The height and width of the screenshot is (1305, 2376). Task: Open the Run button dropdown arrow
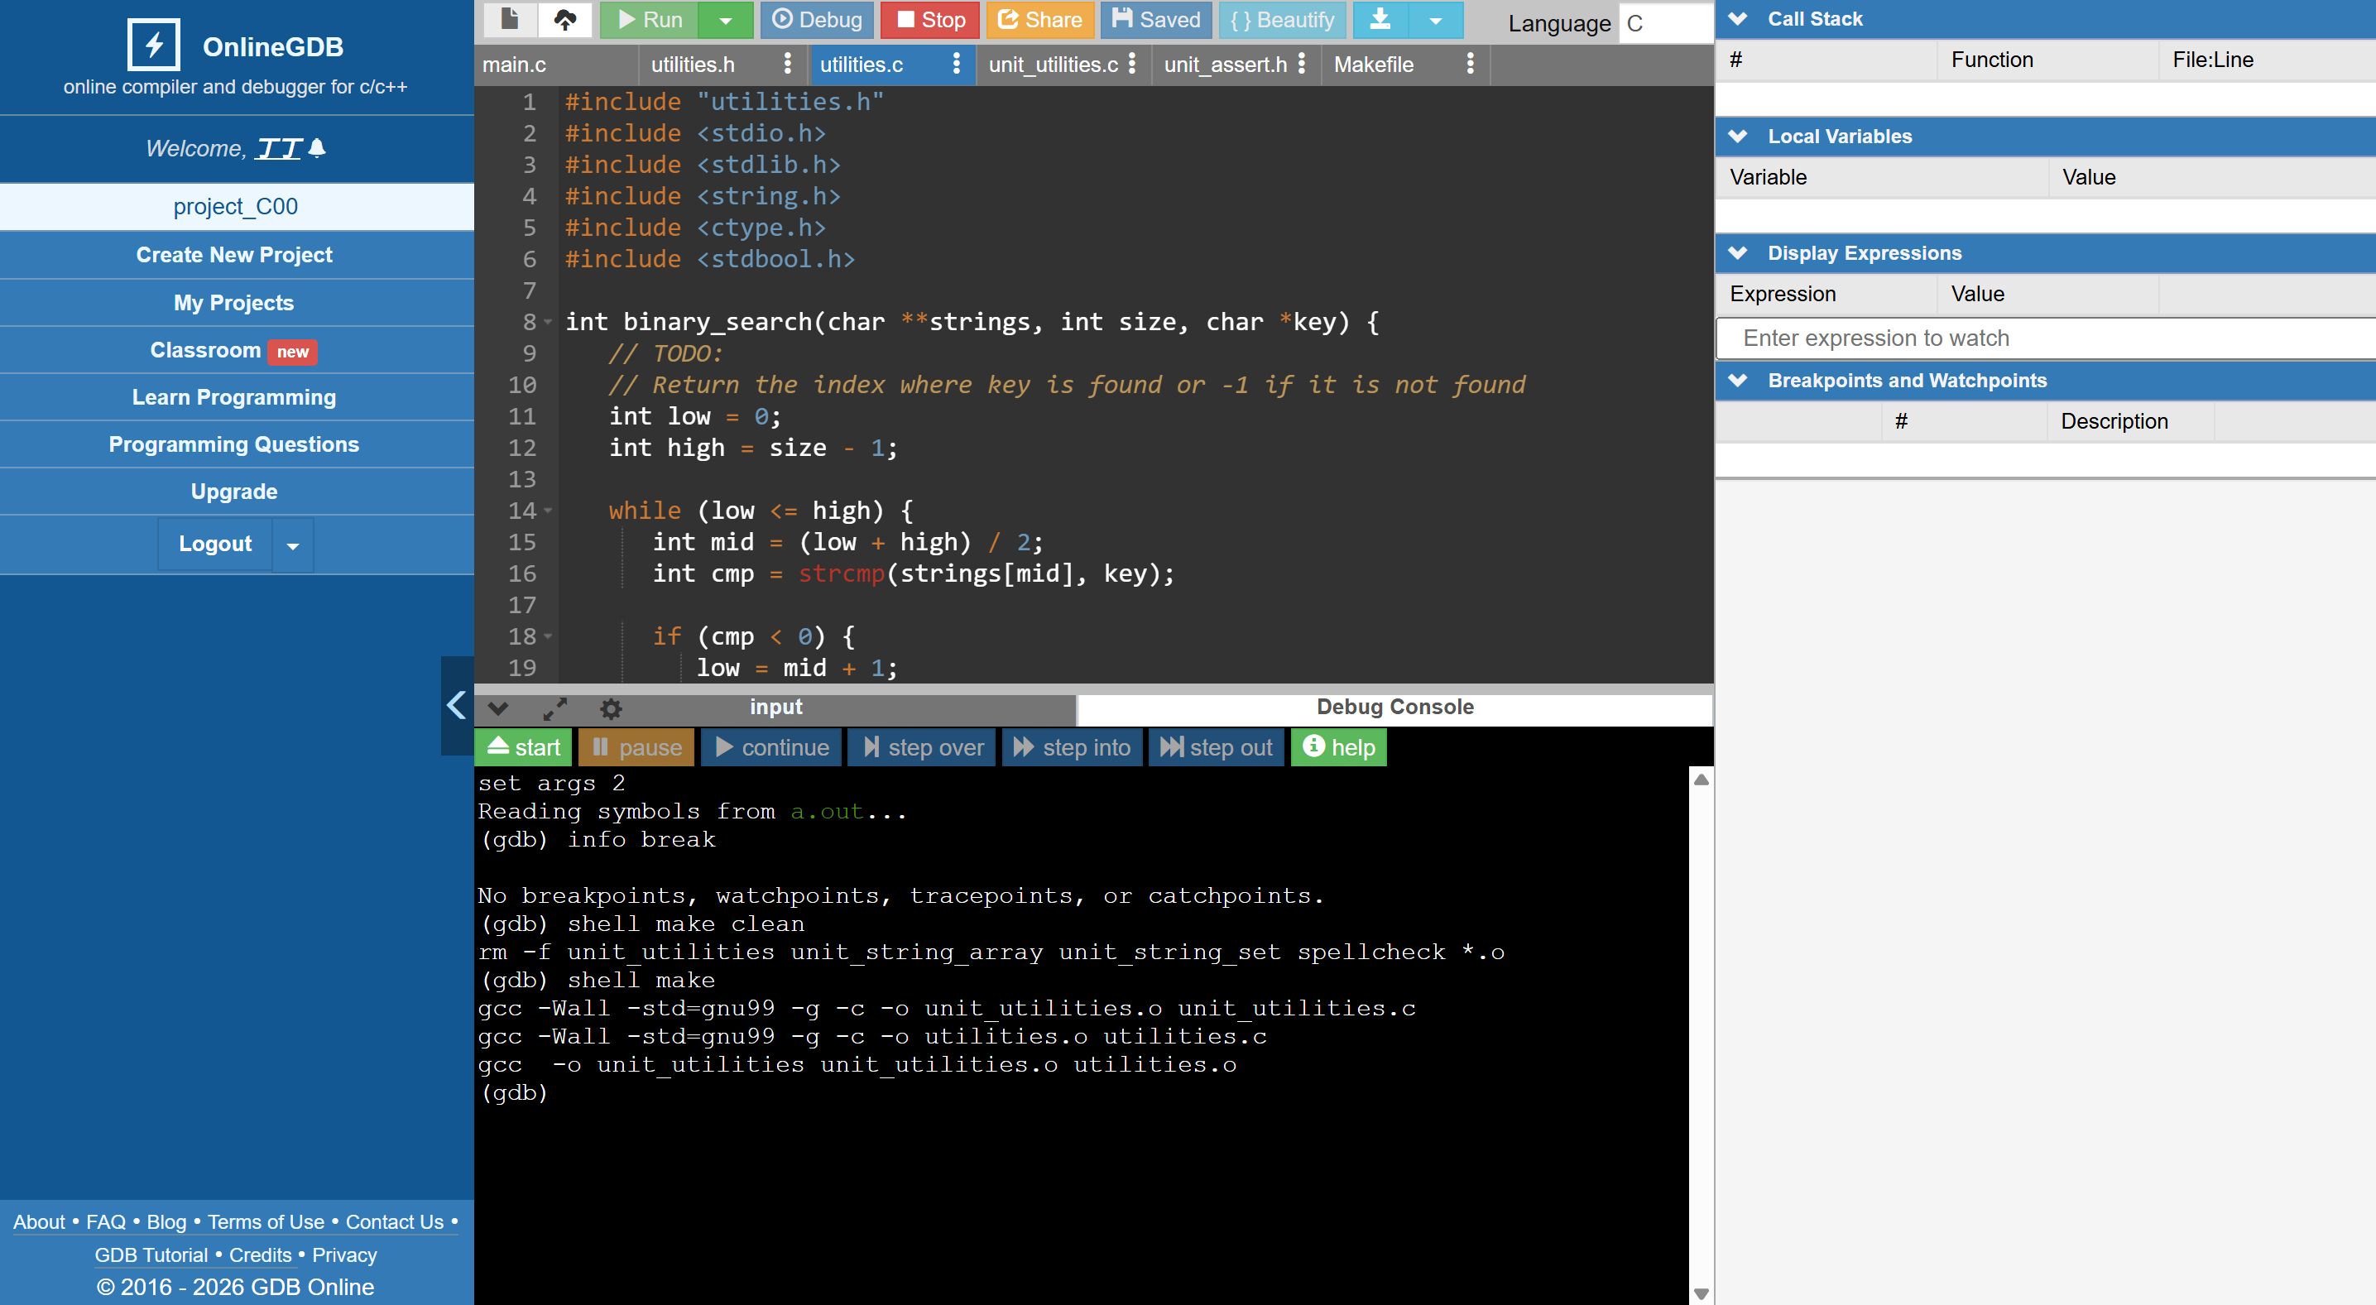pyautogui.click(x=726, y=21)
